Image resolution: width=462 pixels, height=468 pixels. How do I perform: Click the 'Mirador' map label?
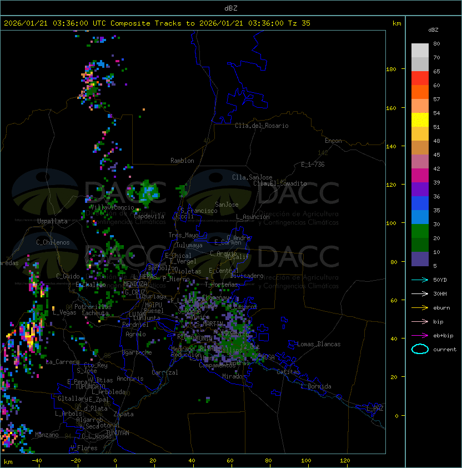pos(234,376)
